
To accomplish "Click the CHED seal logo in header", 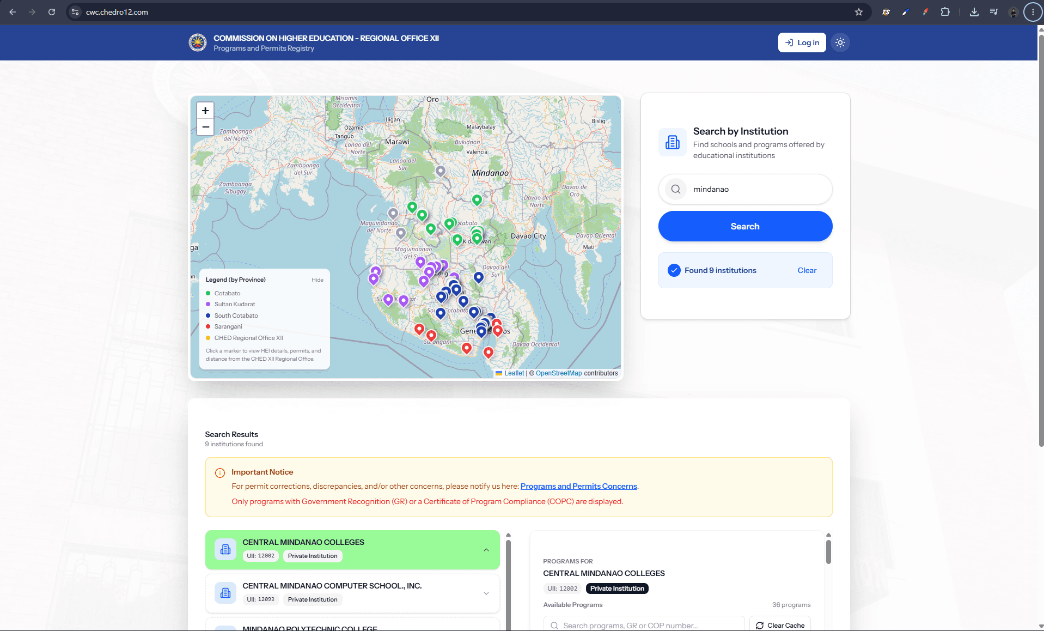I will pyautogui.click(x=198, y=43).
